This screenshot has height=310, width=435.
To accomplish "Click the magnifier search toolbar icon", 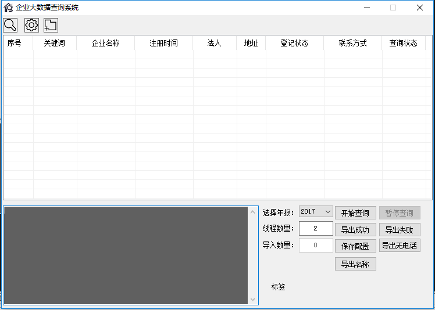I will coord(10,25).
